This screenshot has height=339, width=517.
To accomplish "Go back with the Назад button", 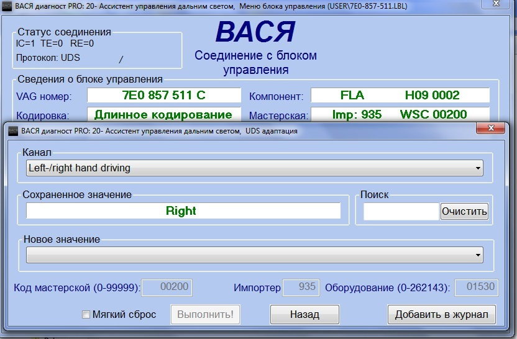I will (x=304, y=314).
